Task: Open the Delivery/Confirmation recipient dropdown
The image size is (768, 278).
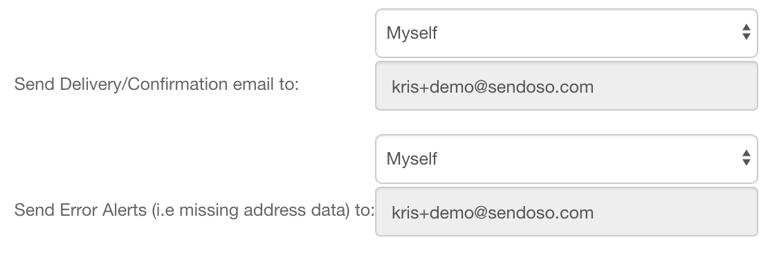Action: (566, 33)
